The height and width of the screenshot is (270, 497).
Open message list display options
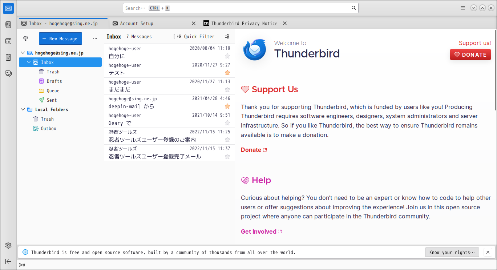tap(227, 36)
